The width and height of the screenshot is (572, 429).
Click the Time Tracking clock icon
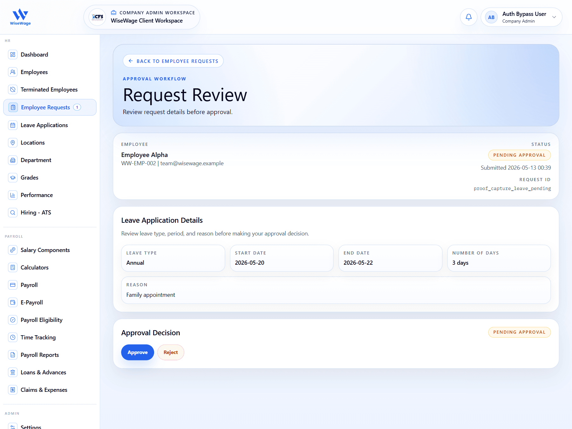coord(13,337)
